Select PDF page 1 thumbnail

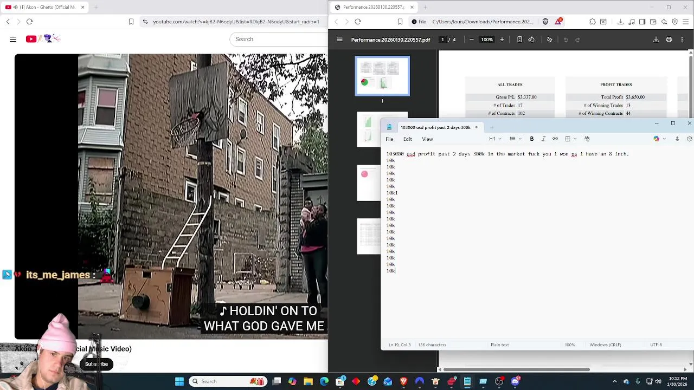pos(382,76)
